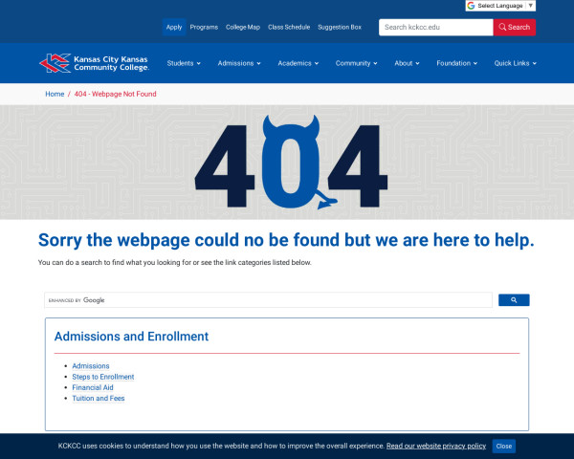The height and width of the screenshot is (459, 574).
Task: Open the Programs link
Action: pyautogui.click(x=204, y=27)
